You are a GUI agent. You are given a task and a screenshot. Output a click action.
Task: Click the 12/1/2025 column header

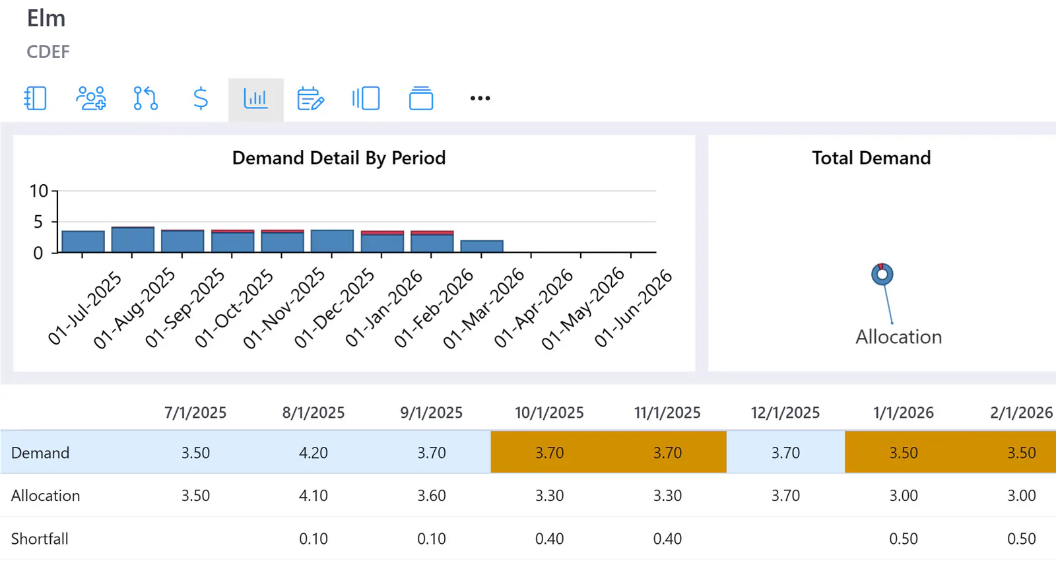click(x=785, y=413)
